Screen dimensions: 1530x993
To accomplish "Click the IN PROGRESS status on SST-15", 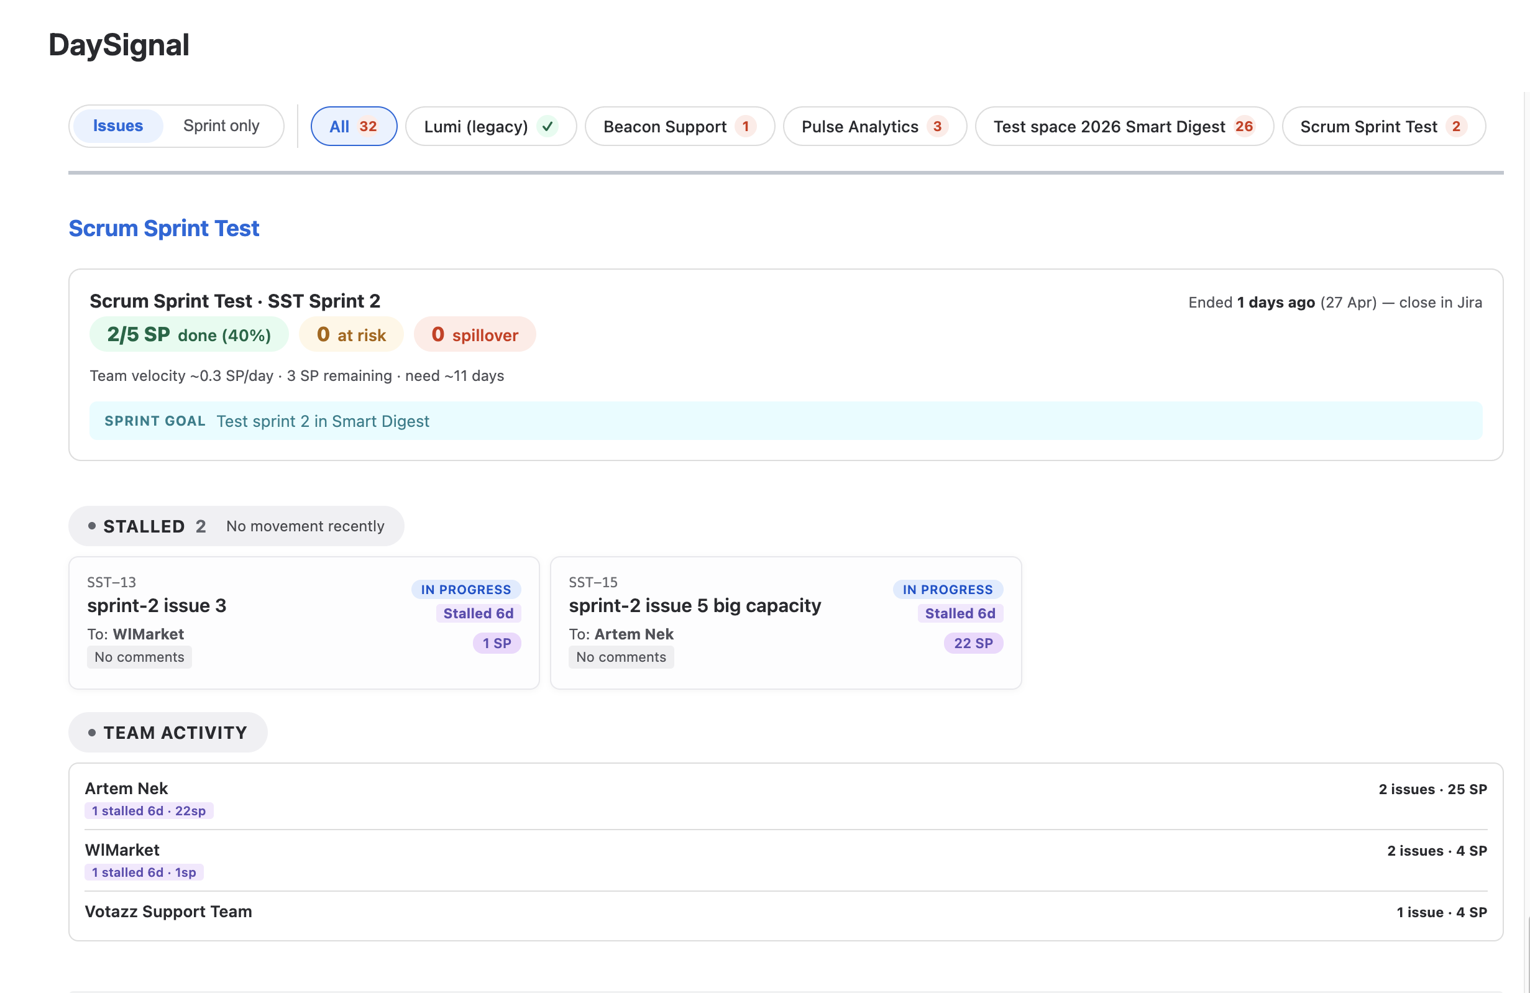I will pyautogui.click(x=947, y=589).
